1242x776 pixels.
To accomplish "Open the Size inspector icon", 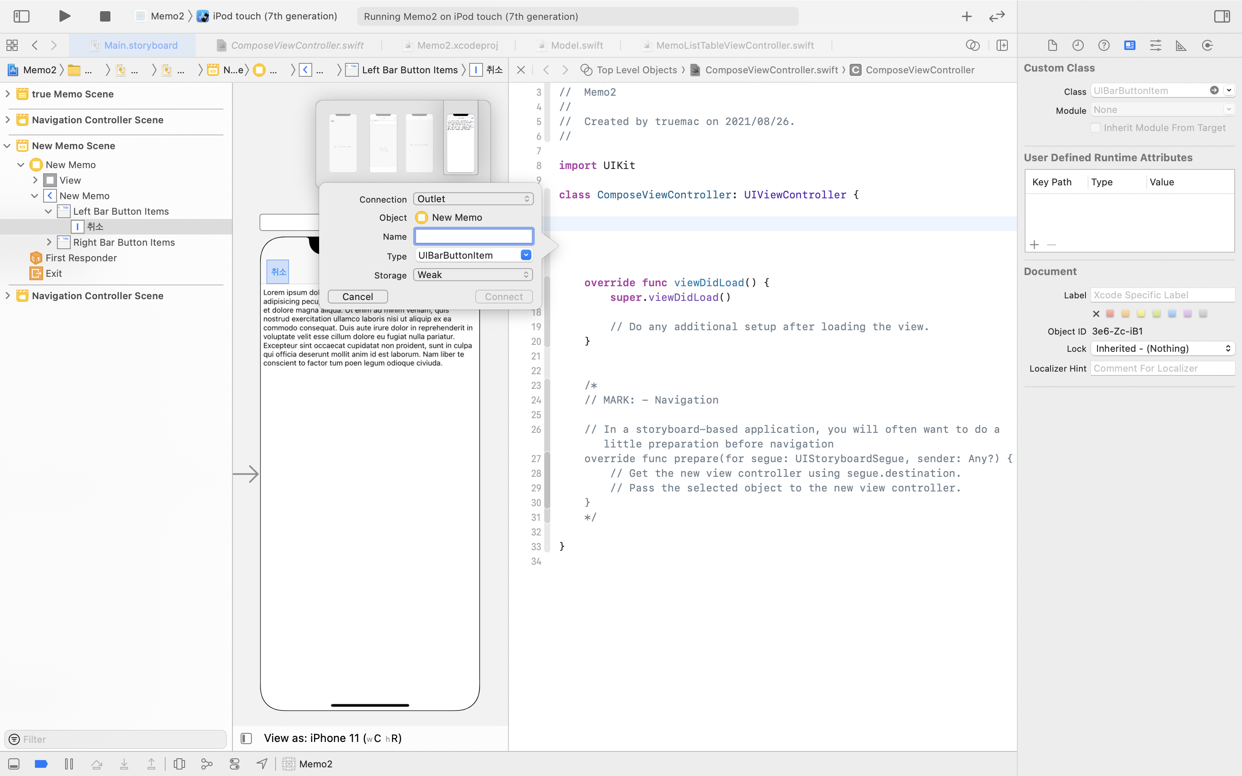I will (1181, 45).
